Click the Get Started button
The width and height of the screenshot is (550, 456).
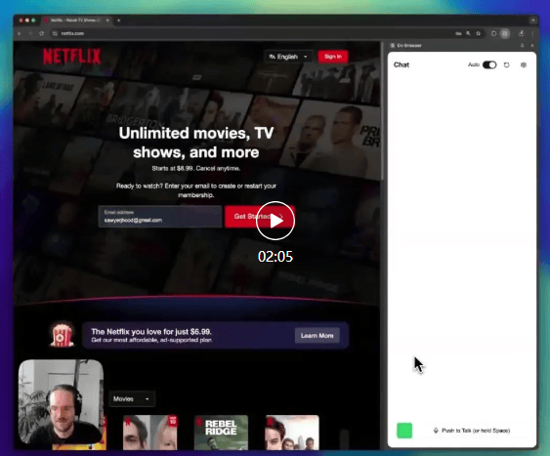pos(260,217)
